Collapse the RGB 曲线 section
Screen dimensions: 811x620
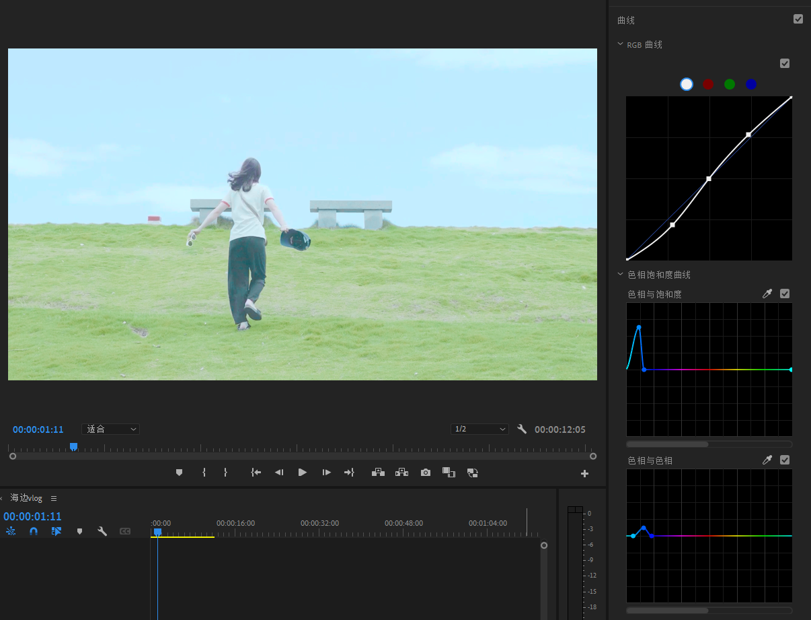point(620,44)
